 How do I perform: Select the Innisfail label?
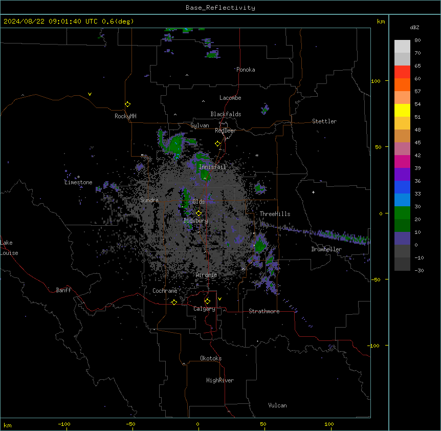(212, 167)
